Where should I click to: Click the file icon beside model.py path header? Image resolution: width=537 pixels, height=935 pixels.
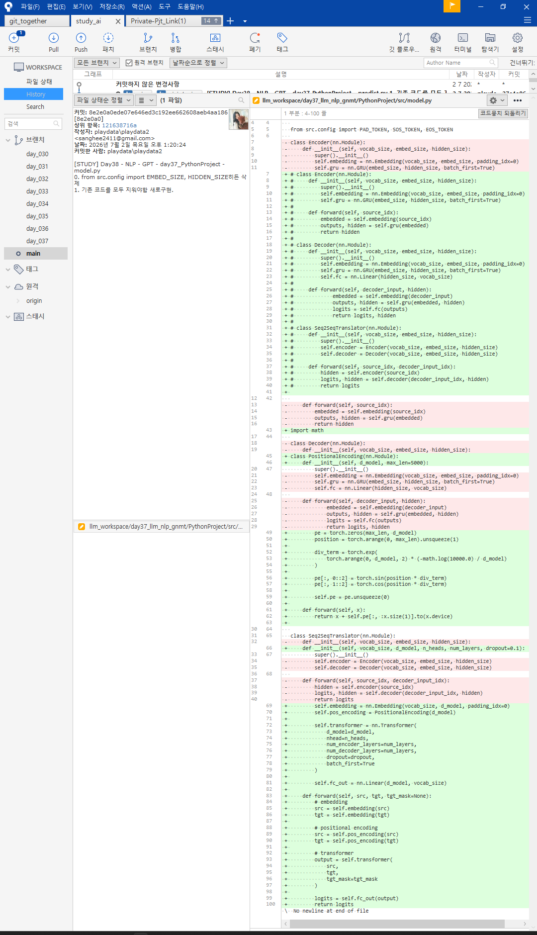[256, 100]
